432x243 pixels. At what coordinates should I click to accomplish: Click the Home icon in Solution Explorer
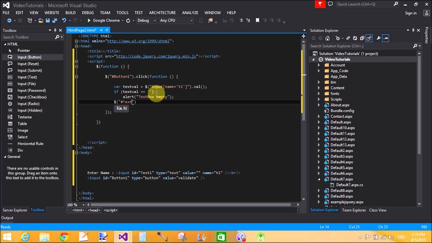pyautogui.click(x=327, y=38)
